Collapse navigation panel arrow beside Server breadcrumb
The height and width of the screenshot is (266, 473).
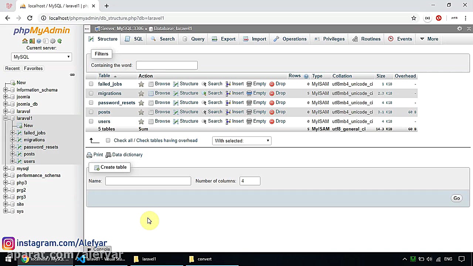pyautogui.click(x=87, y=28)
